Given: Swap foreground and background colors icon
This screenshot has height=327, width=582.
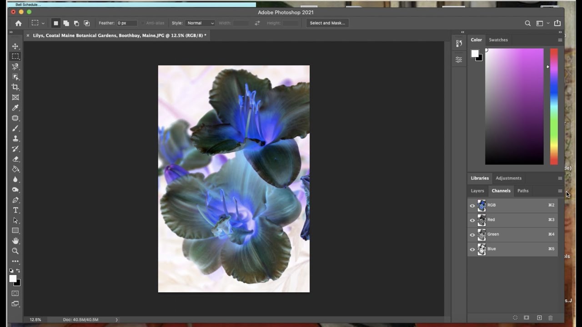Looking at the screenshot, I should (x=18, y=271).
